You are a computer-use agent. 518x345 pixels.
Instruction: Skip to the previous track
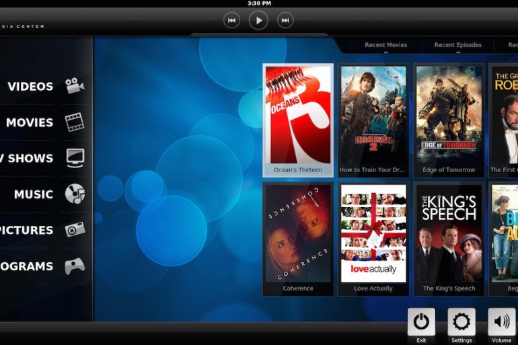pyautogui.click(x=231, y=21)
